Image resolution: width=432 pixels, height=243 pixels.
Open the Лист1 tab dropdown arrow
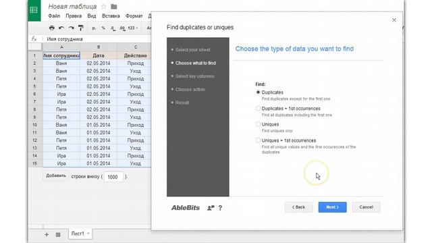(x=88, y=234)
